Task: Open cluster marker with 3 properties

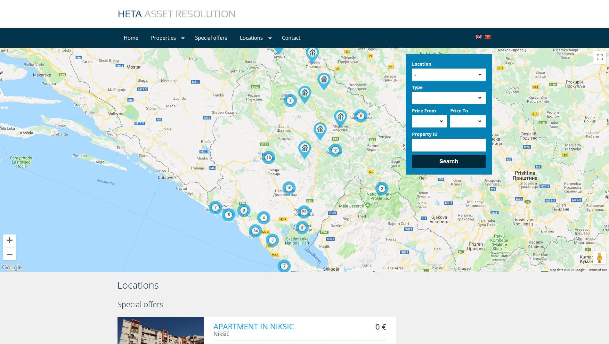Action: (272, 240)
